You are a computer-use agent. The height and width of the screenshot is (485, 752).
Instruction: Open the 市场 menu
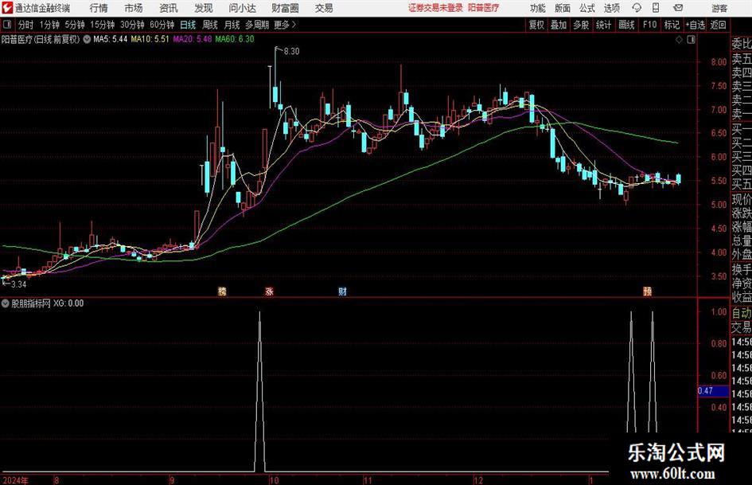coord(134,8)
